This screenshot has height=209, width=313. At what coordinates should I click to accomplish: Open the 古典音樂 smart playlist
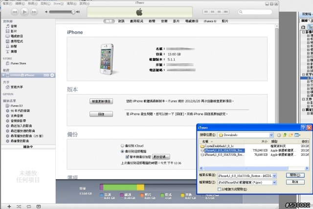[14, 116]
